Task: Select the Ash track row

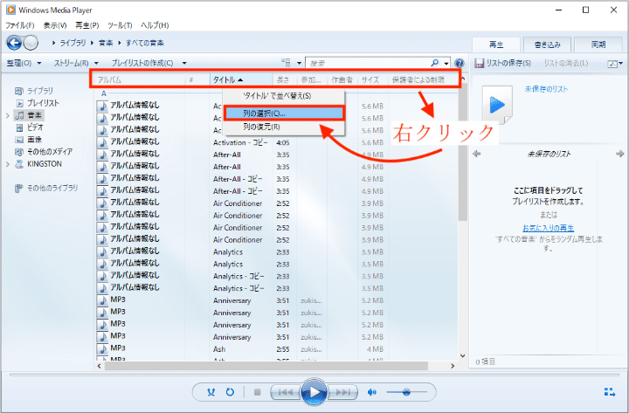Action: coord(277,349)
